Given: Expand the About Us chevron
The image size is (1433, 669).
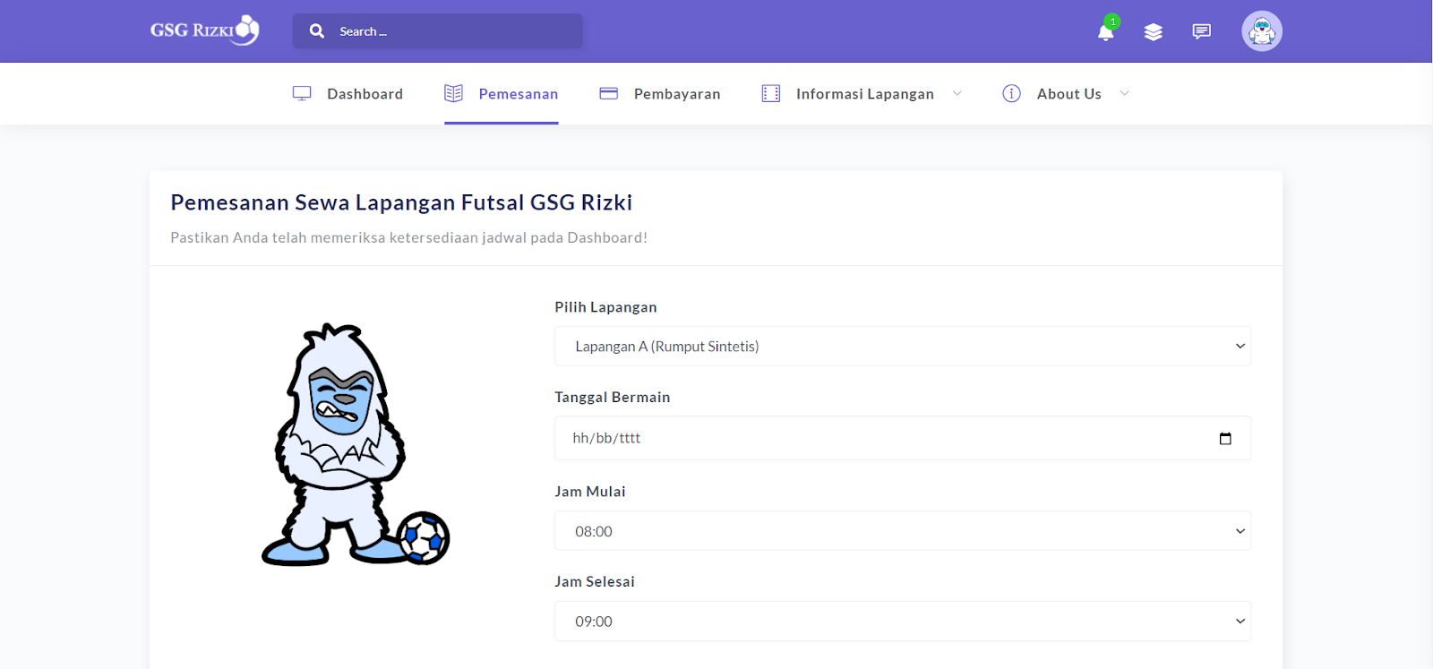Looking at the screenshot, I should (x=1125, y=93).
